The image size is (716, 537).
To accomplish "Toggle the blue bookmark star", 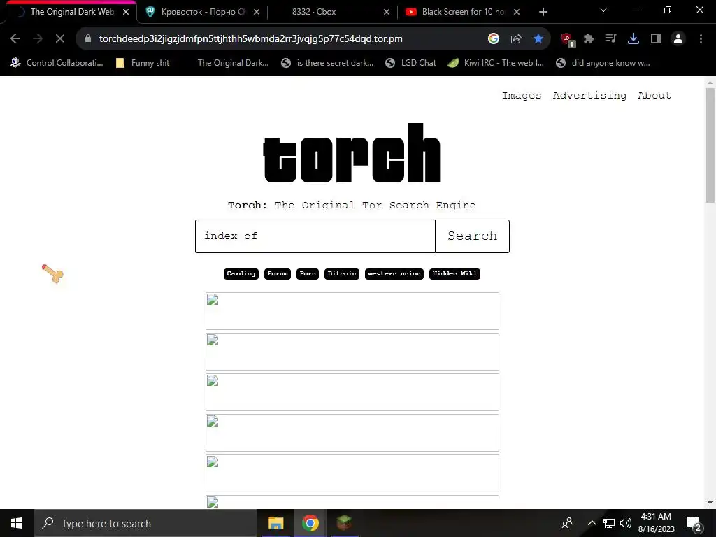I will 538,39.
